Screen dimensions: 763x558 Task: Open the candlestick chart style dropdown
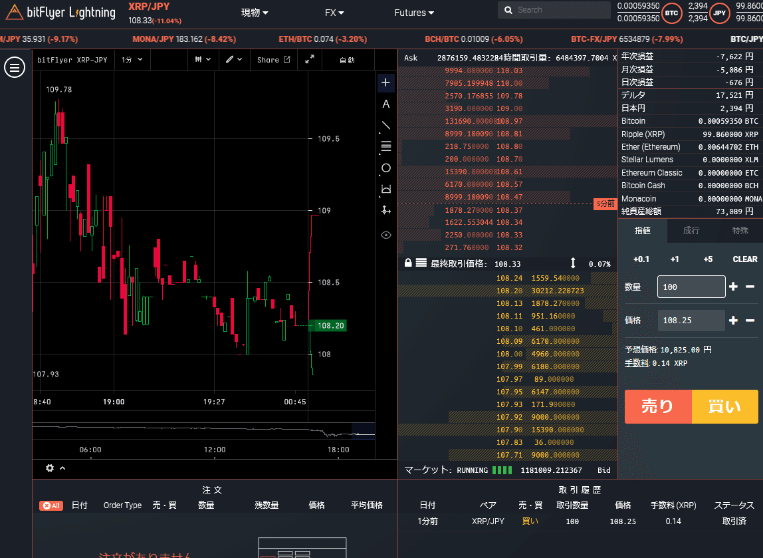[203, 59]
